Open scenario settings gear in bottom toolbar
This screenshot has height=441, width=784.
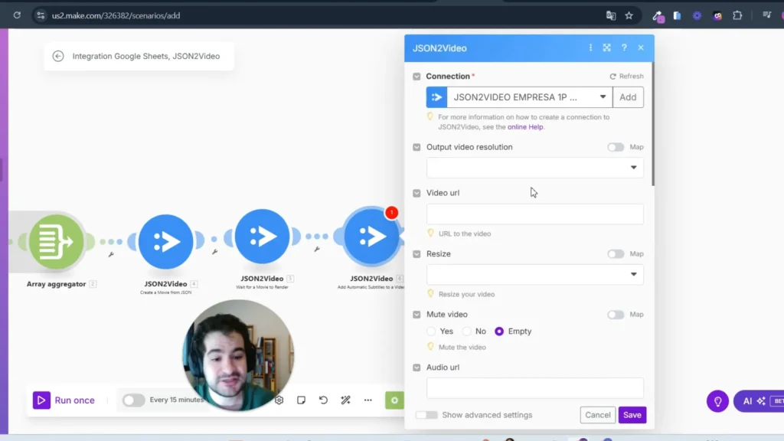pos(279,400)
